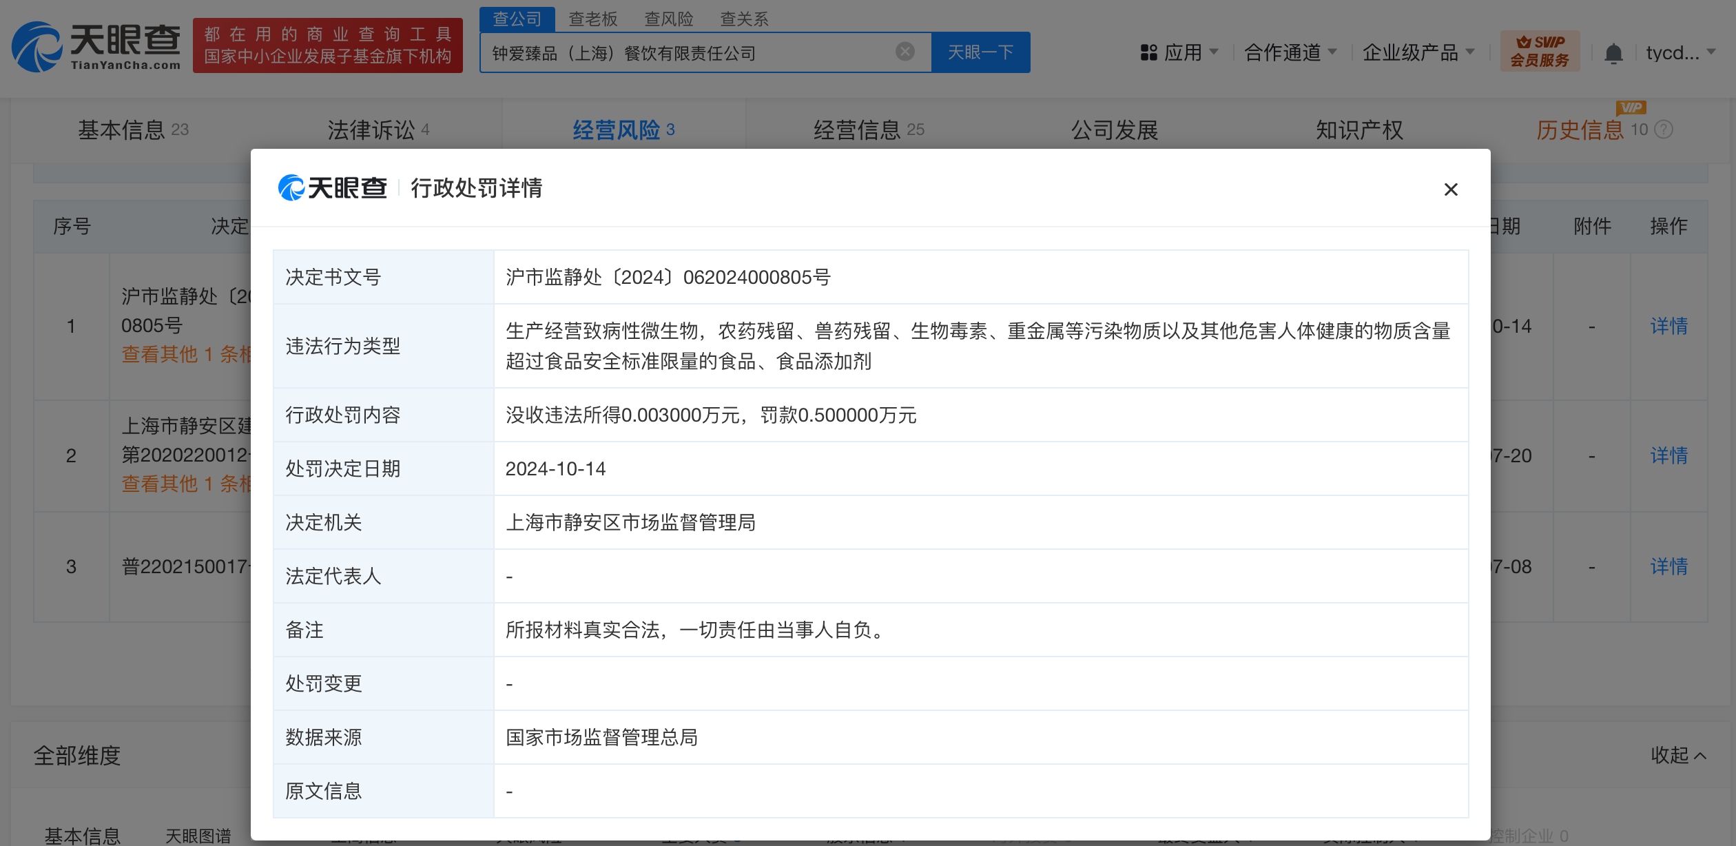Screen dimensions: 1736x846
Task: Clear the company search field
Action: pos(905,52)
